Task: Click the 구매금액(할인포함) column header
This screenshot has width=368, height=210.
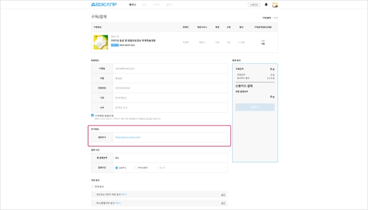Action: point(263,27)
